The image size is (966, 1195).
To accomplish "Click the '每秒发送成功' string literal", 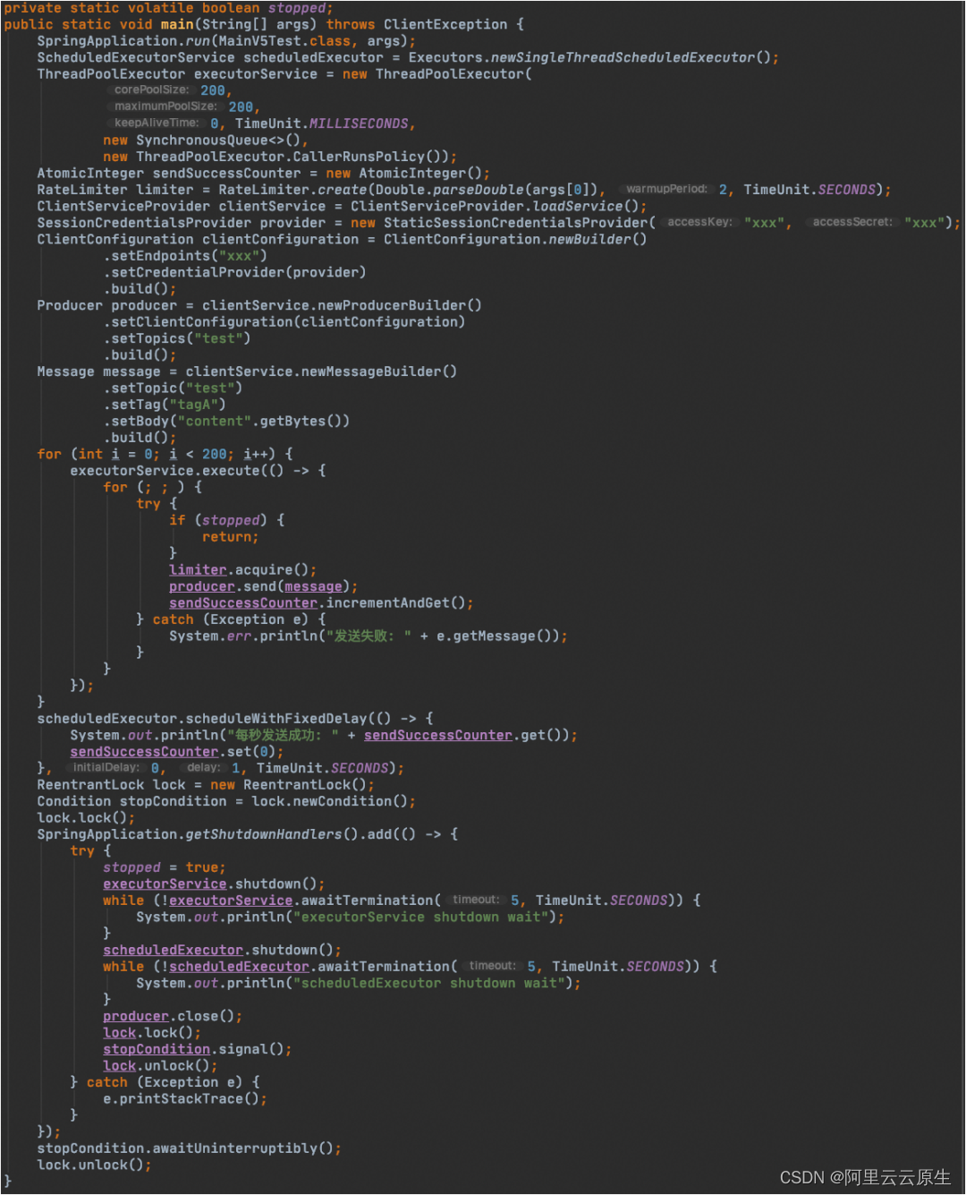I will (282, 736).
